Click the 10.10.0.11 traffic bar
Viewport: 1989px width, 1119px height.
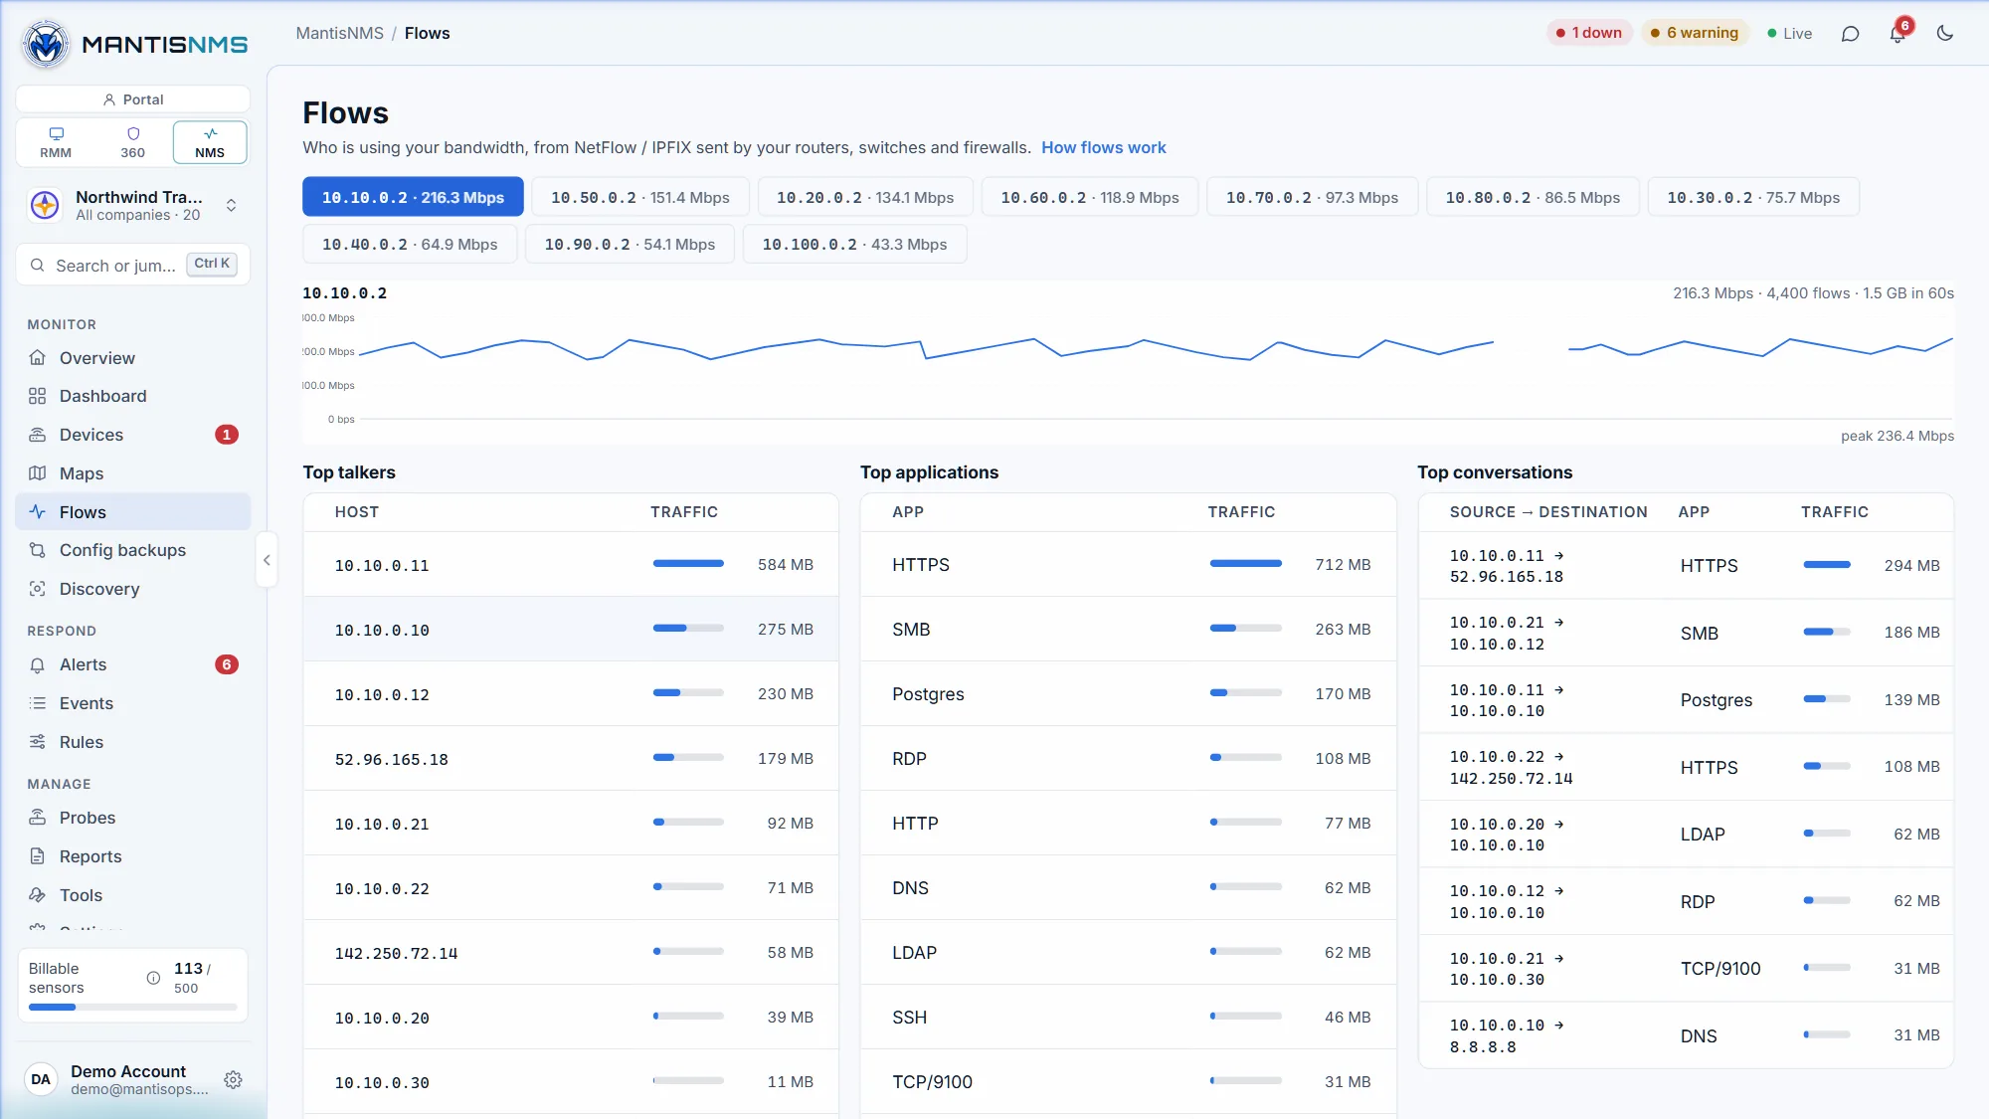688,564
